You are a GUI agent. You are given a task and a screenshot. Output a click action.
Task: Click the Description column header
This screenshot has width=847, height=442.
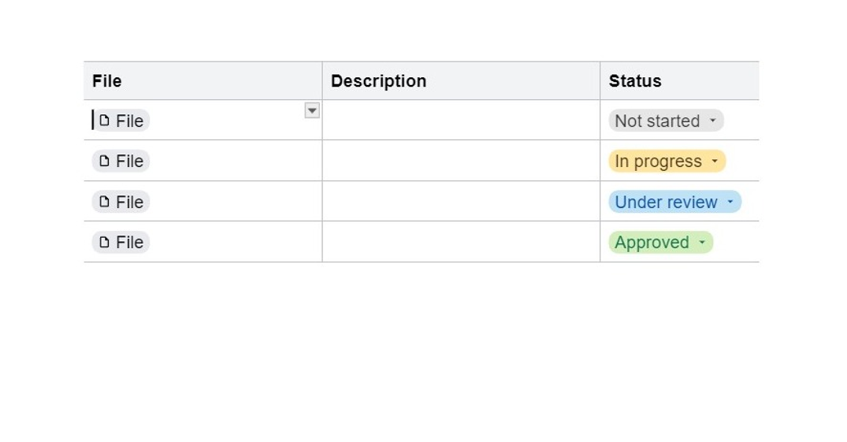378,81
